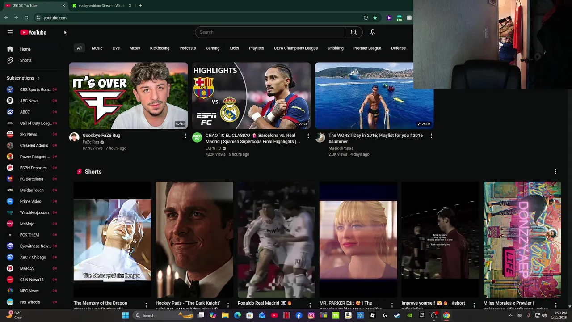The height and width of the screenshot is (322, 572).
Task: Open Microsoft Edge from the taskbar
Action: (237, 315)
